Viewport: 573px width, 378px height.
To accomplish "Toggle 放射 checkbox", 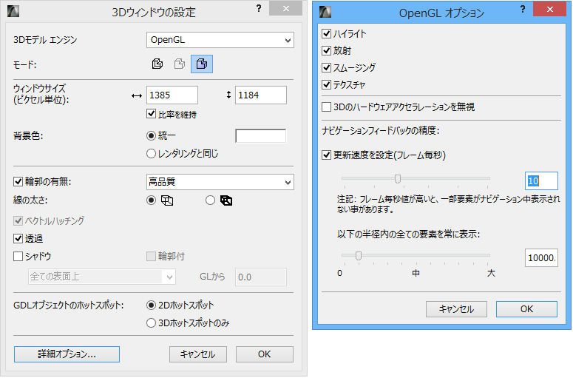I will click(x=326, y=50).
